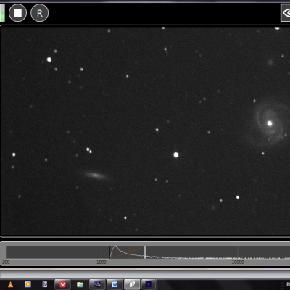Click the white-point histogram marker

[x=145, y=252]
